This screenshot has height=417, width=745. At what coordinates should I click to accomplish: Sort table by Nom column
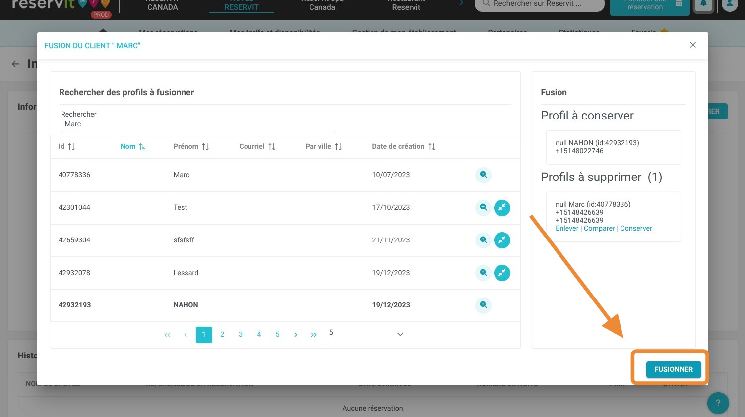point(133,146)
